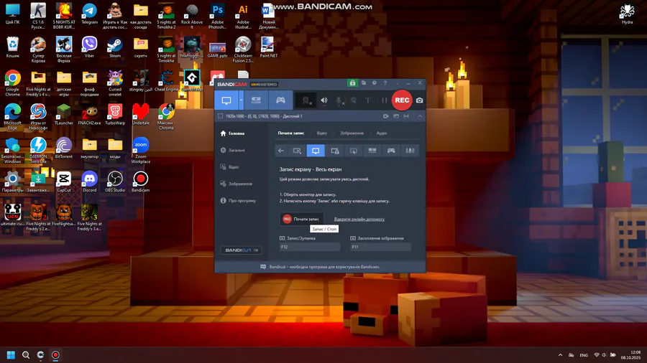This screenshot has height=363, width=647.
Task: Open the Загальні general settings section
Action: point(233,150)
